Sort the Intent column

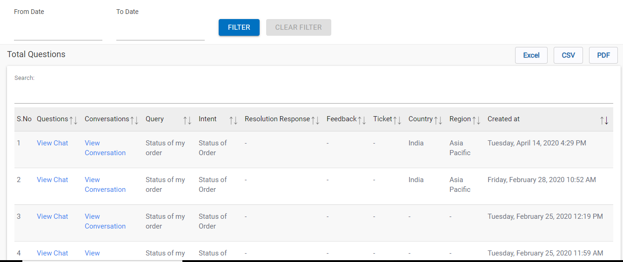(234, 120)
